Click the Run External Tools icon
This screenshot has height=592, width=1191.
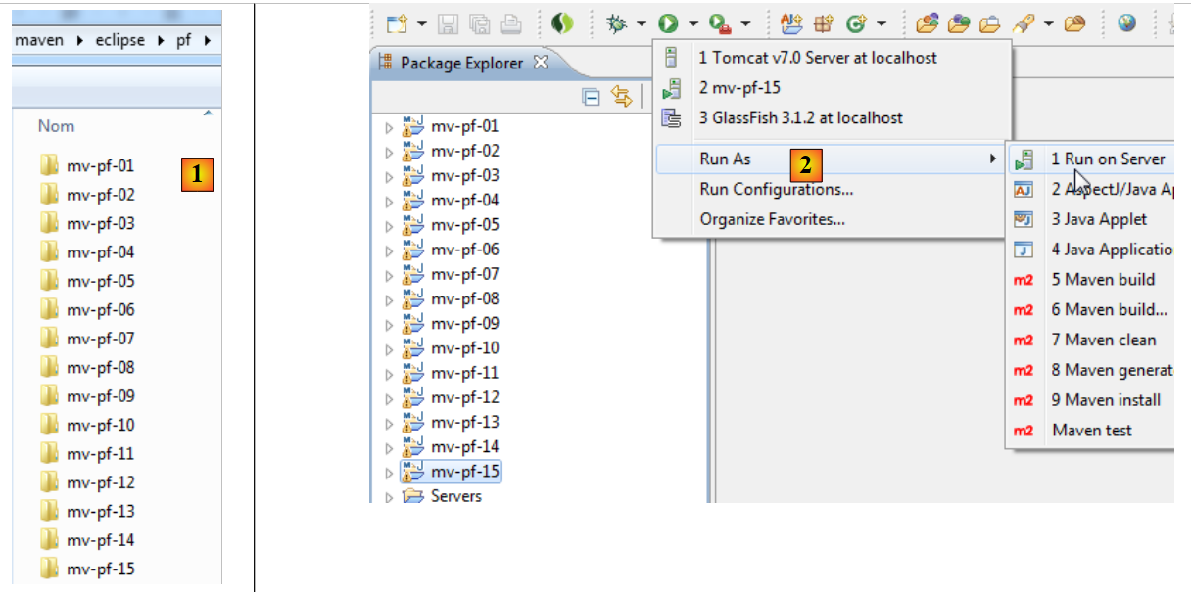coord(720,23)
